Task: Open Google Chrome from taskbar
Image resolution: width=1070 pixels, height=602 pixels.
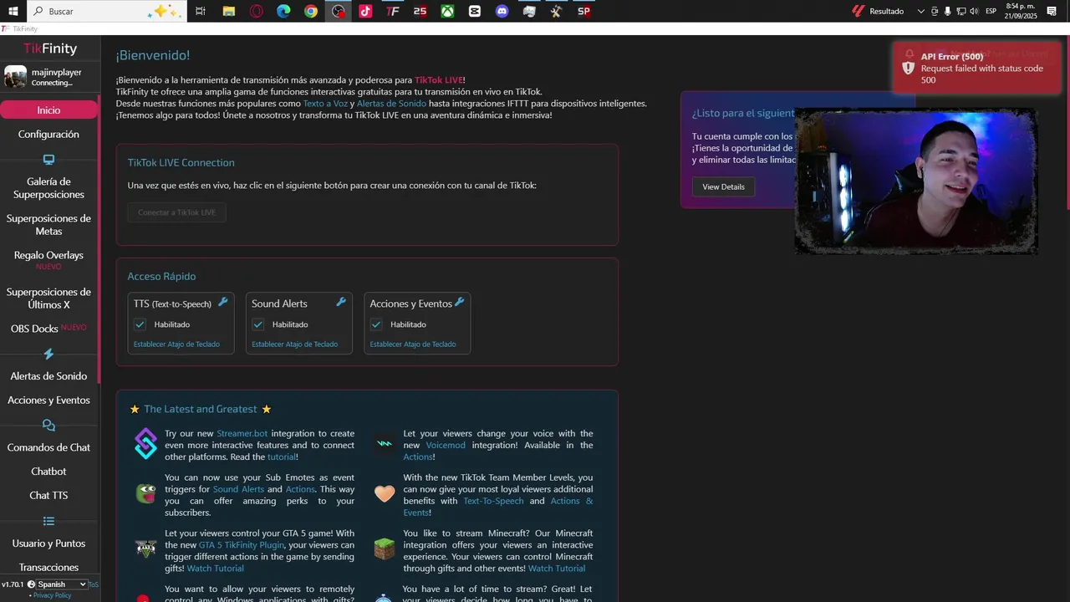Action: tap(311, 11)
